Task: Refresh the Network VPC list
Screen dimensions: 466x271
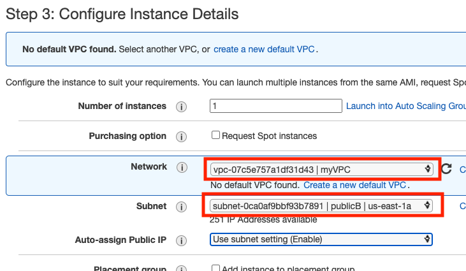Action: coord(446,169)
